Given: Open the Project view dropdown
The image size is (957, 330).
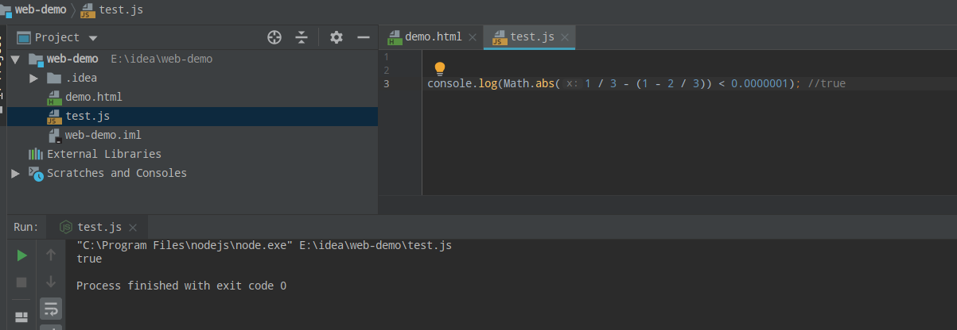Looking at the screenshot, I should pyautogui.click(x=93, y=37).
